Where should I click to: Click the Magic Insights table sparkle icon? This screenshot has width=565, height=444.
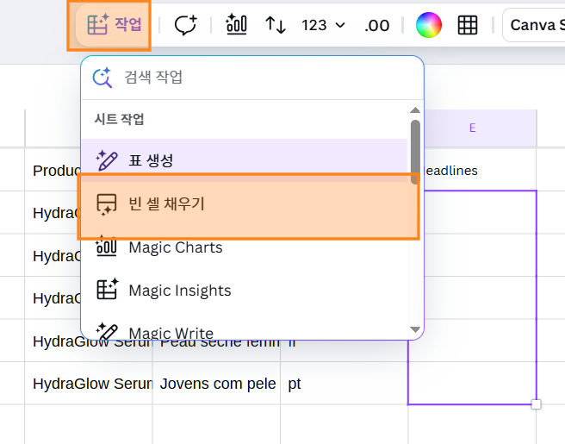pos(108,290)
